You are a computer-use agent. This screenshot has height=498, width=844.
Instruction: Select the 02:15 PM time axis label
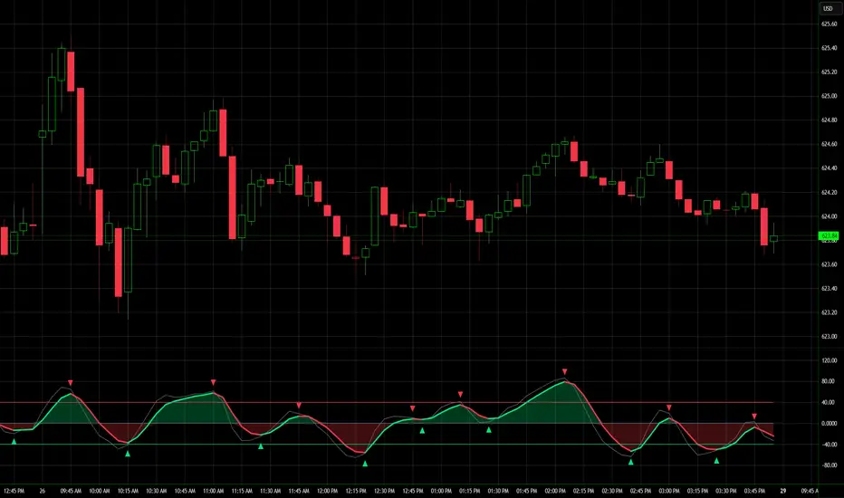click(x=583, y=491)
